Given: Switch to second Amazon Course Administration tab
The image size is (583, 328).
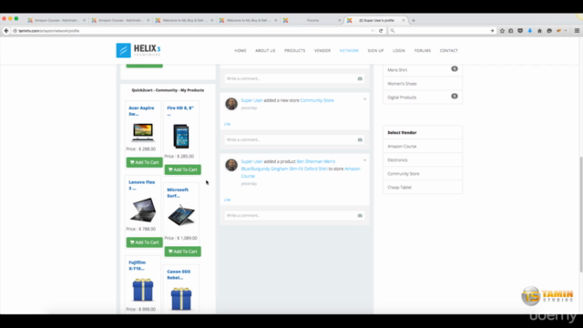Looking at the screenshot, I should click(x=120, y=20).
